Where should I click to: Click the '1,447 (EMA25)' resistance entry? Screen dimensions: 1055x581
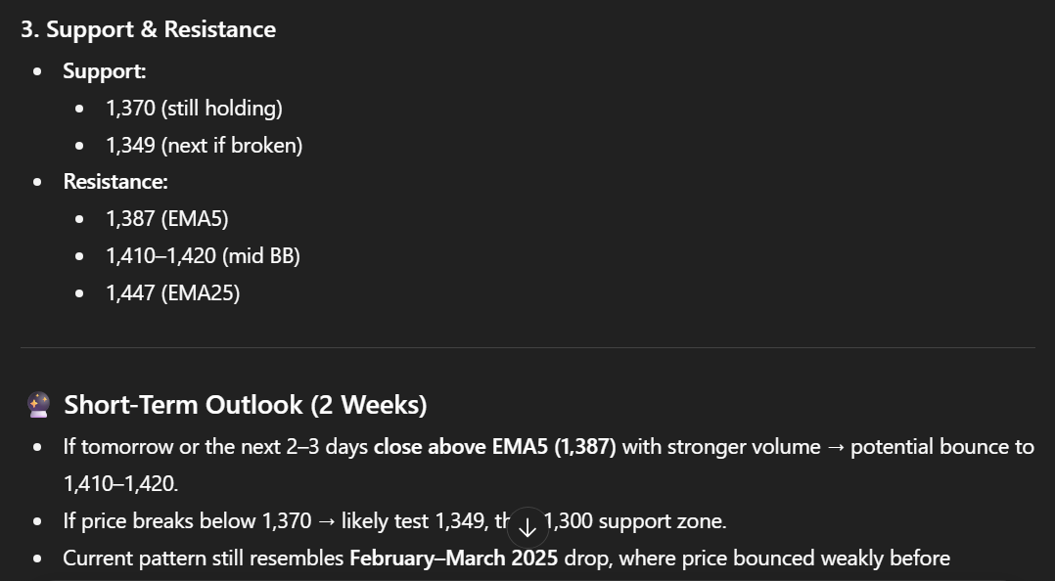tap(172, 293)
